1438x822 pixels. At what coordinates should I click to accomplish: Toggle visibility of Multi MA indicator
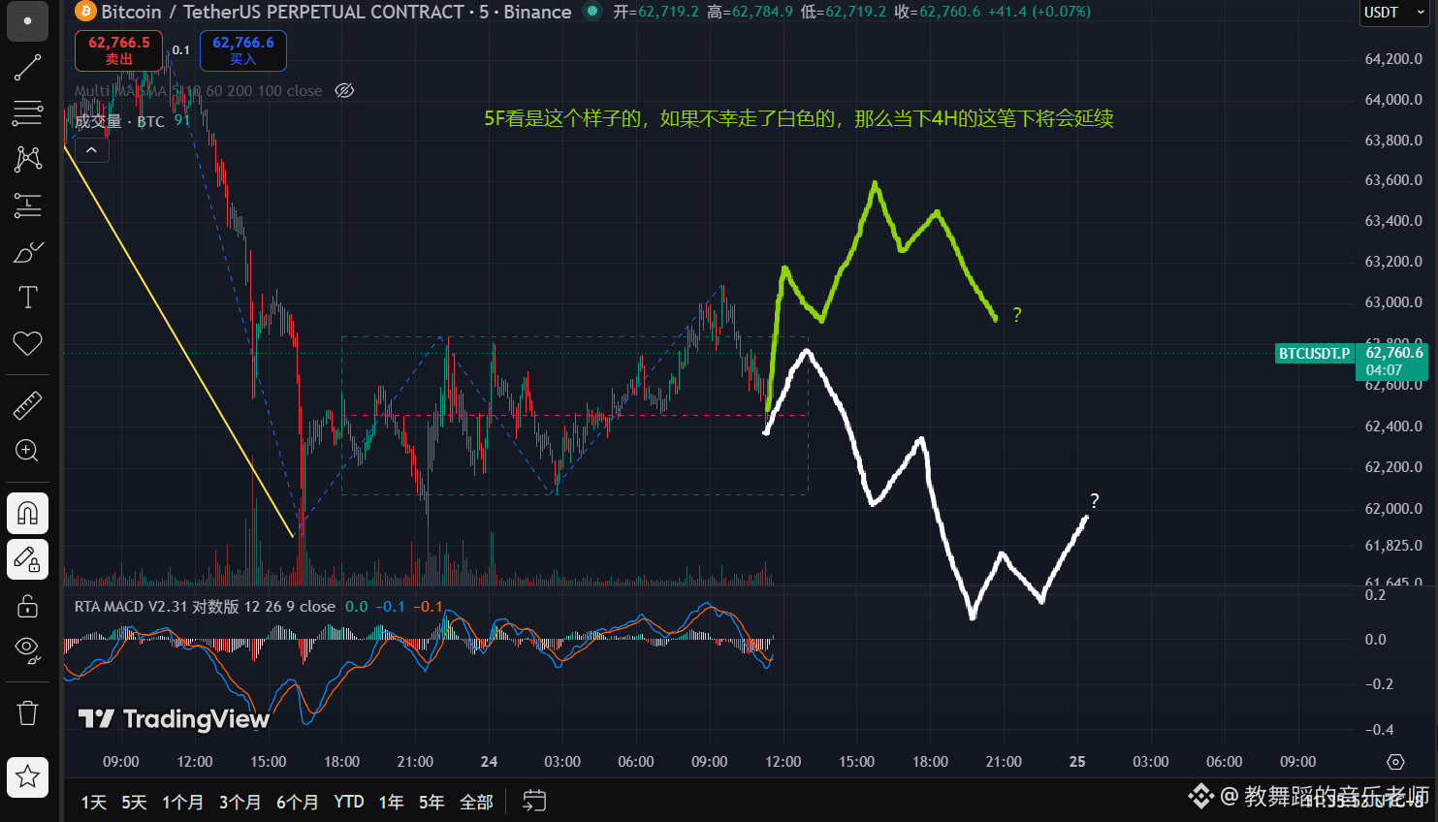[x=344, y=90]
